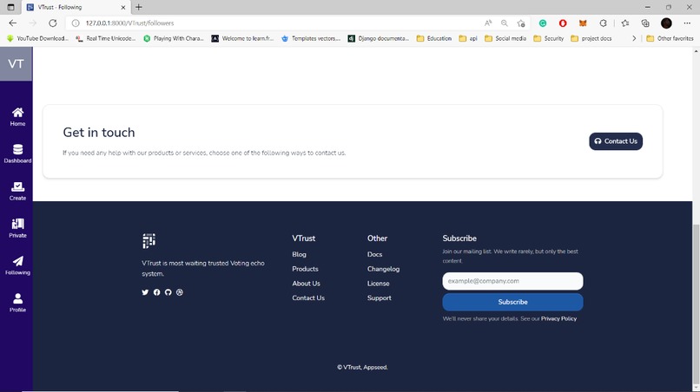Image resolution: width=700 pixels, height=392 pixels.
Task: Open the Twitter icon in footer
Action: tap(145, 292)
